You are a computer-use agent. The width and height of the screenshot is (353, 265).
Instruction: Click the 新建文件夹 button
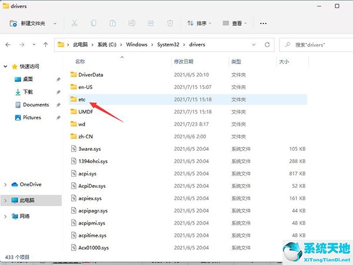(x=27, y=23)
